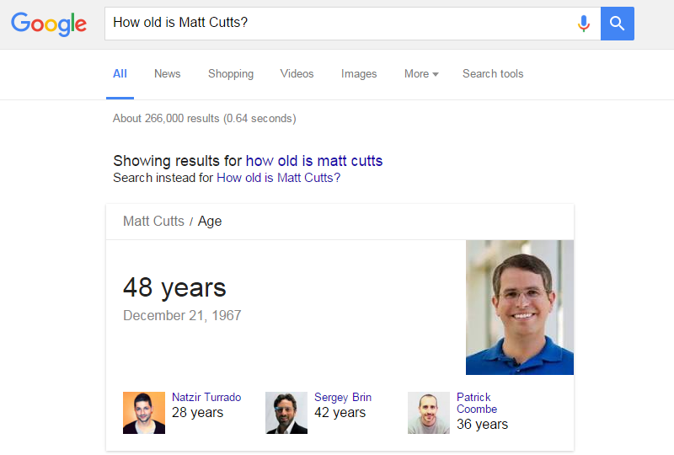Open Search tools options

point(493,74)
